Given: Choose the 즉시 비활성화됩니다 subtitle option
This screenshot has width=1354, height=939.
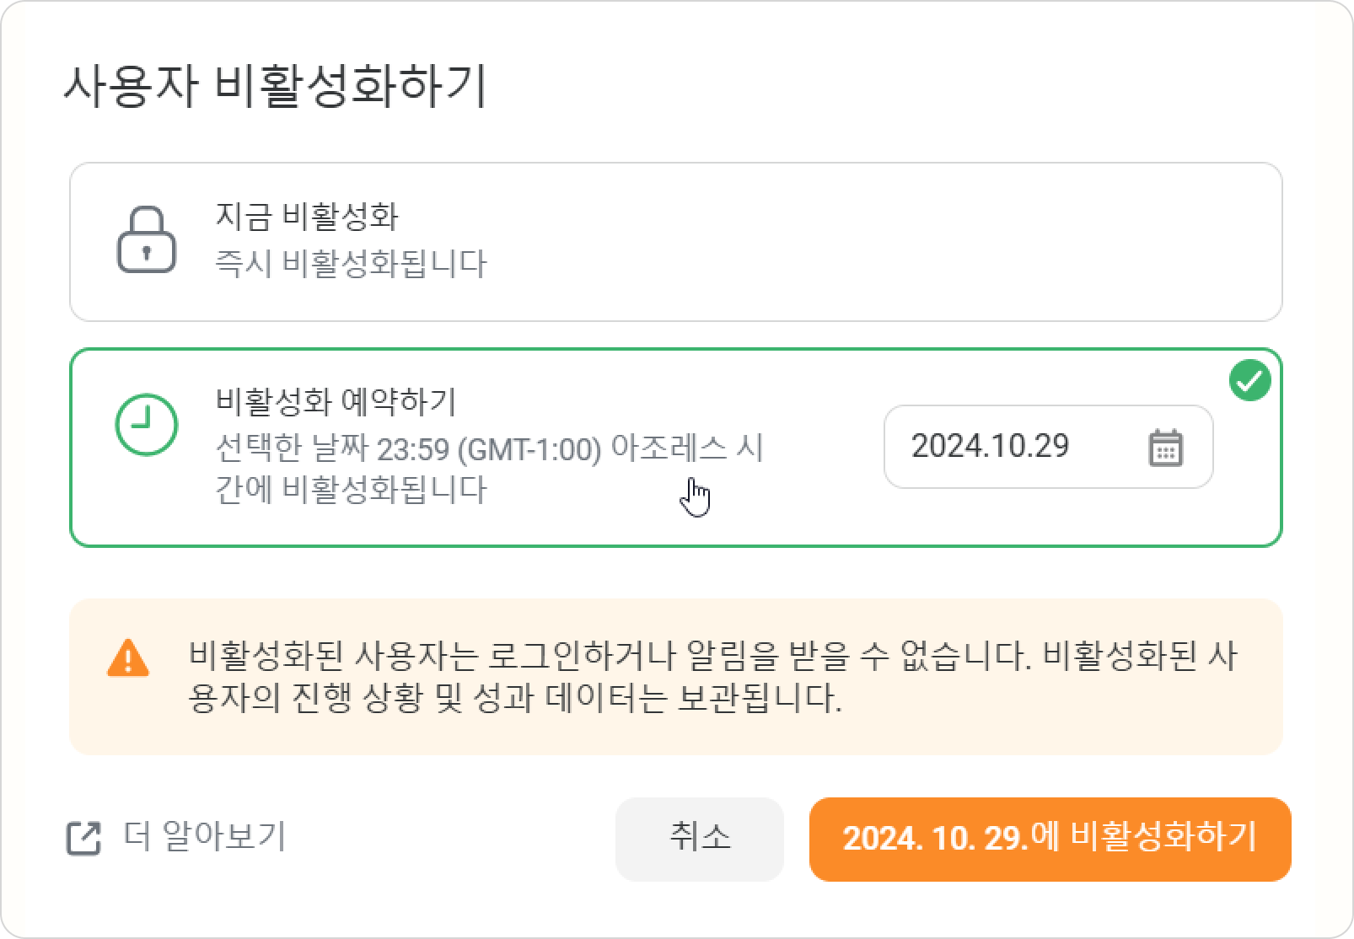Looking at the screenshot, I should pyautogui.click(x=351, y=264).
